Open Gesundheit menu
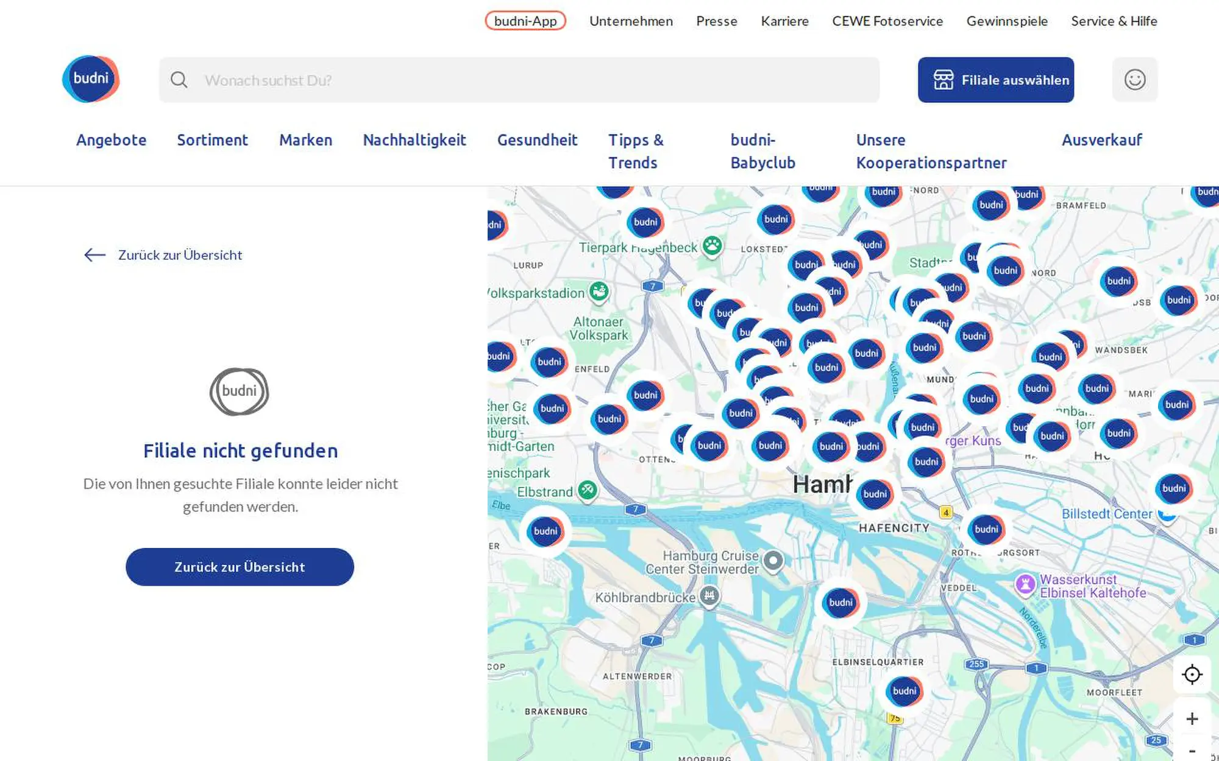The image size is (1219, 761). tap(538, 140)
